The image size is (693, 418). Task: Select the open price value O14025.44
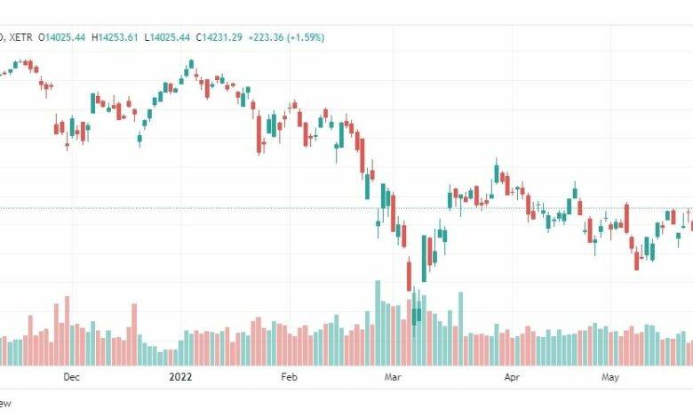[x=62, y=37]
